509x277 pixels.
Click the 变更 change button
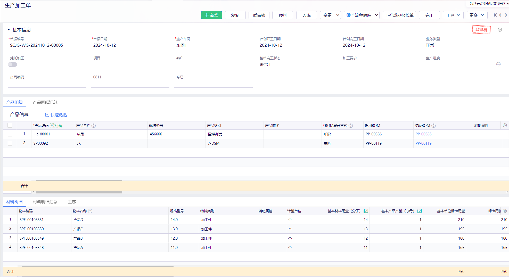pyautogui.click(x=327, y=15)
